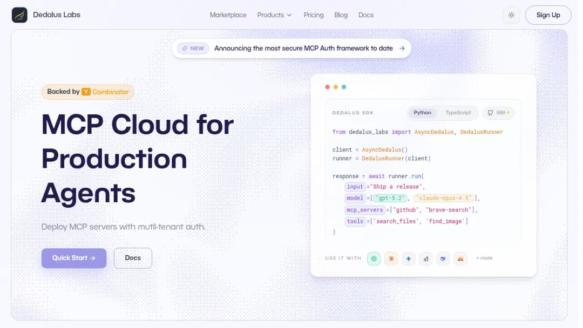Screen dimensions: 583x328
Task: Click the "brave-search" string in code
Action: 449,210
